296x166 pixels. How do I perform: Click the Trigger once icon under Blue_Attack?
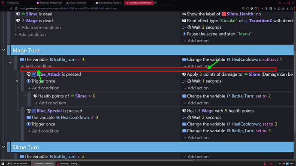tap(28, 81)
